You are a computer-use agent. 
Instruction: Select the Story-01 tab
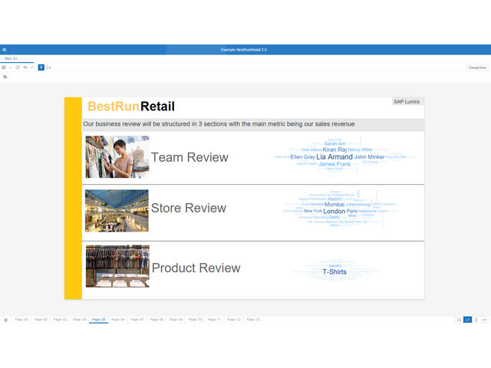[11, 58]
